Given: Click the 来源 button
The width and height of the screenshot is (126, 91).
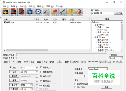Looking at the screenshot, I should [14, 80].
